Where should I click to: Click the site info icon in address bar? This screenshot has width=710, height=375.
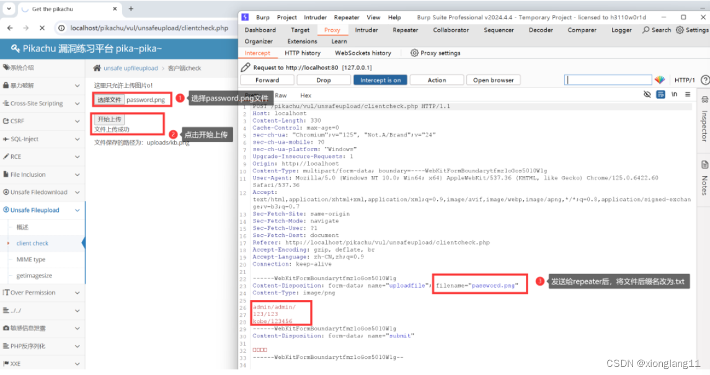tap(61, 28)
